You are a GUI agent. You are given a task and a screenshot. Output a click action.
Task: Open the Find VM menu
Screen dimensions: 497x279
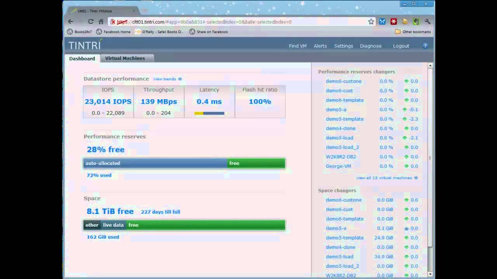pyautogui.click(x=298, y=46)
